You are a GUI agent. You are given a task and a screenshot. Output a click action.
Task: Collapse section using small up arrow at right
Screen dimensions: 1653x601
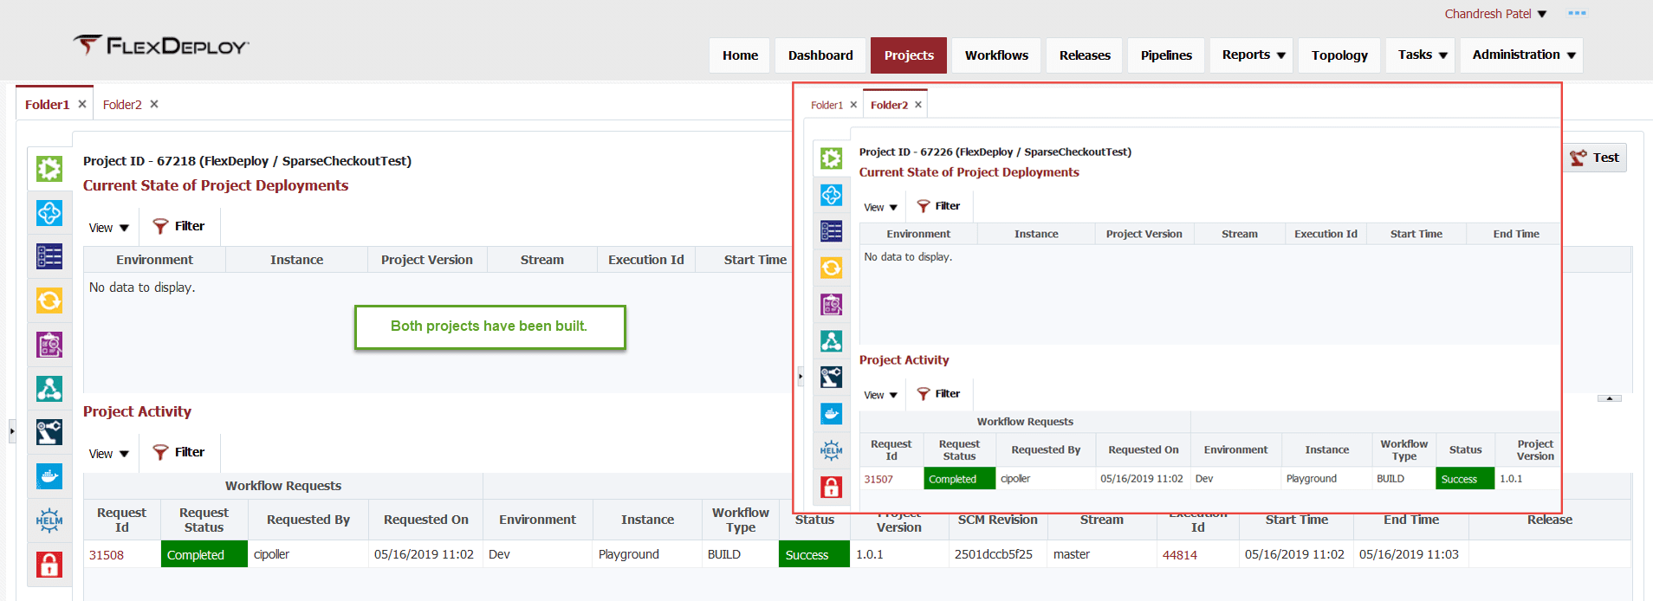pos(1609,398)
